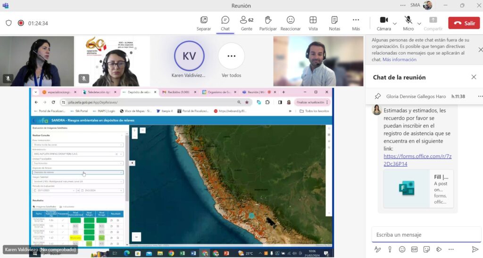The width and height of the screenshot is (483, 258).
Task: Open the Más more-actions menu
Action: click(x=356, y=23)
